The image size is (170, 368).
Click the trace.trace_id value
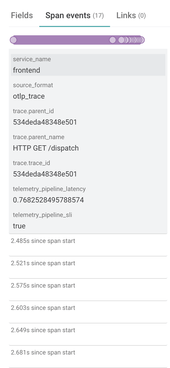(45, 174)
